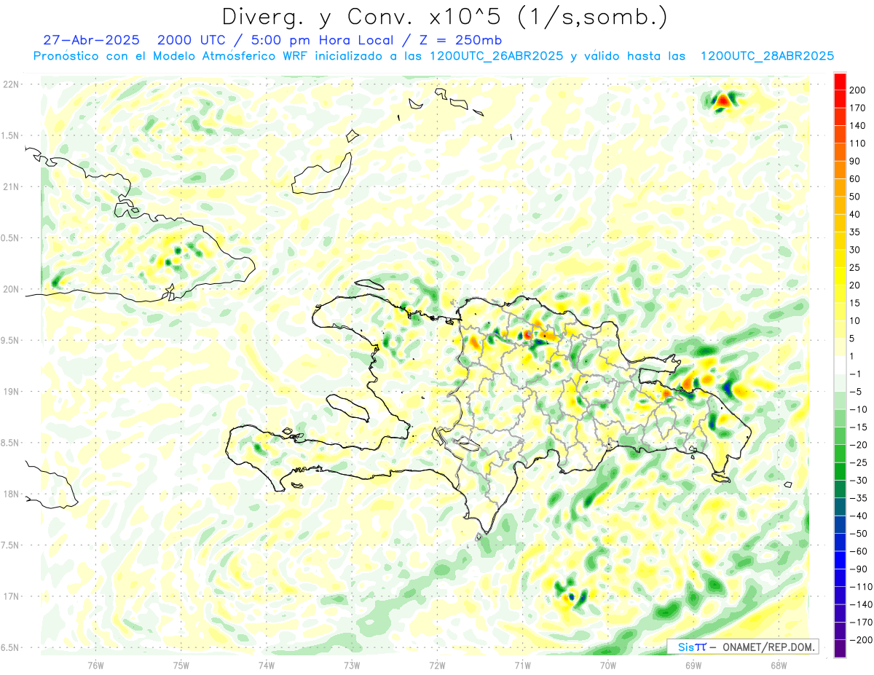Click the '68W' longitude label
874x675 pixels.
pos(778,666)
